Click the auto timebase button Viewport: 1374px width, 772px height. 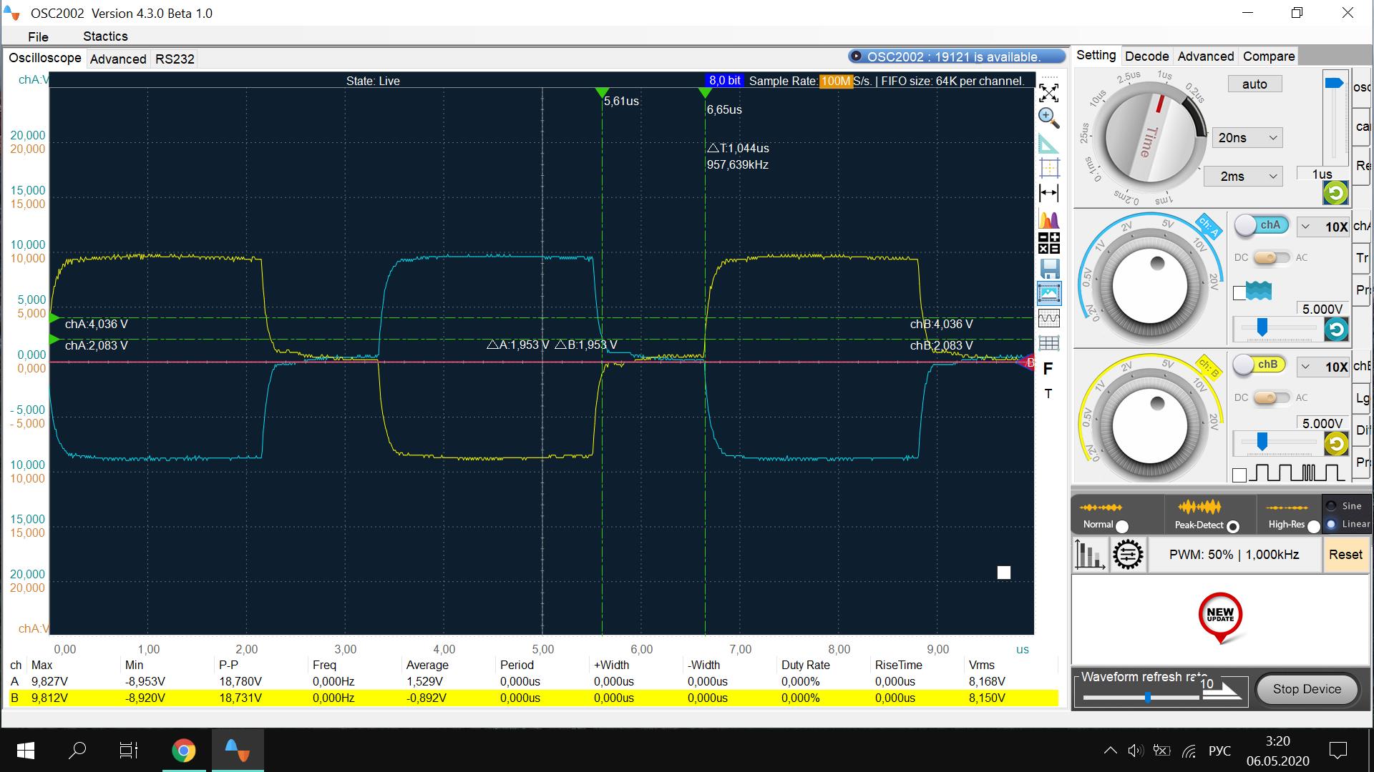point(1254,84)
